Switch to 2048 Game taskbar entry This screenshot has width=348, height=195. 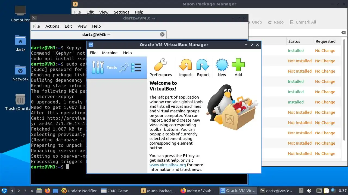115,191
